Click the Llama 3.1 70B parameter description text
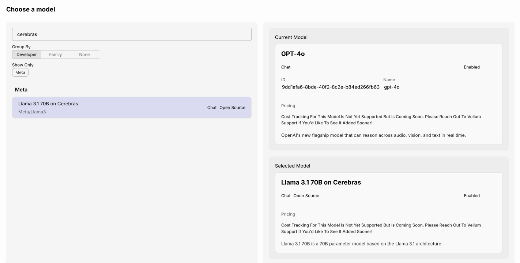This screenshot has width=520, height=263. 362,244
